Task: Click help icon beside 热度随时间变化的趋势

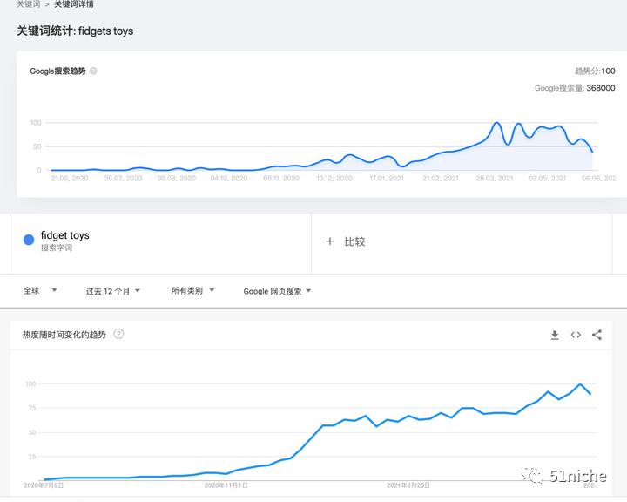Action: click(x=118, y=334)
